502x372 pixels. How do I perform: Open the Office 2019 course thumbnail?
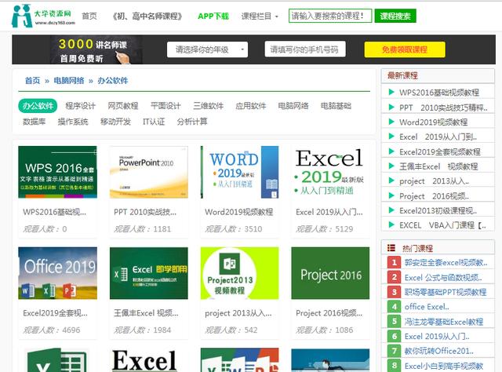coord(57,273)
